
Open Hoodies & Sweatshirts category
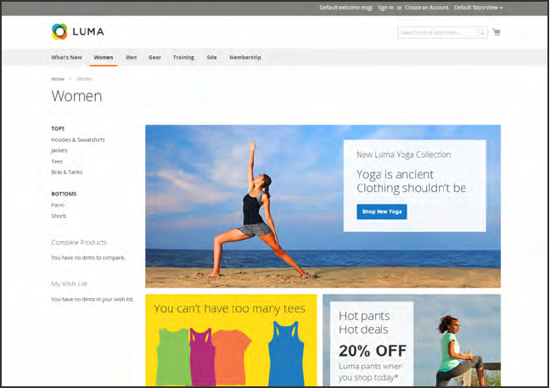point(78,139)
